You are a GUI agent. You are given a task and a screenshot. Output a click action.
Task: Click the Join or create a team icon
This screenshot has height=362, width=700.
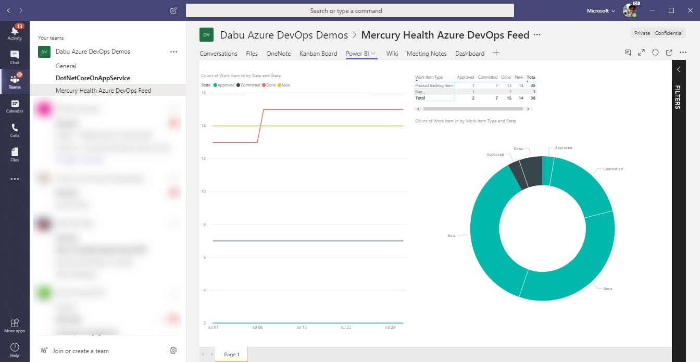click(44, 351)
